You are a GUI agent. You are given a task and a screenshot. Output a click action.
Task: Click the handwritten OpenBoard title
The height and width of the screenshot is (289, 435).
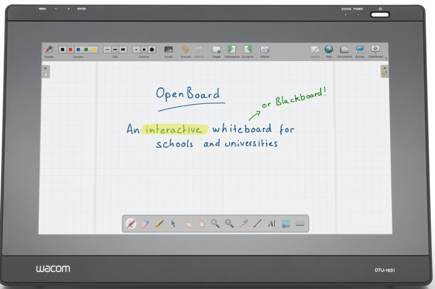pos(188,94)
